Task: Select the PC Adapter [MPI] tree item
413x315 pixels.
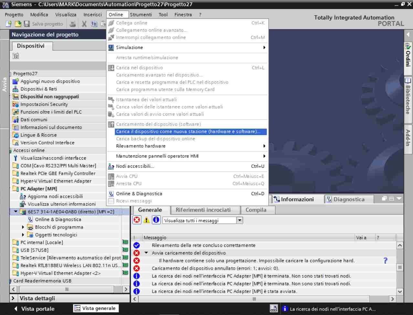Action: [39, 189]
